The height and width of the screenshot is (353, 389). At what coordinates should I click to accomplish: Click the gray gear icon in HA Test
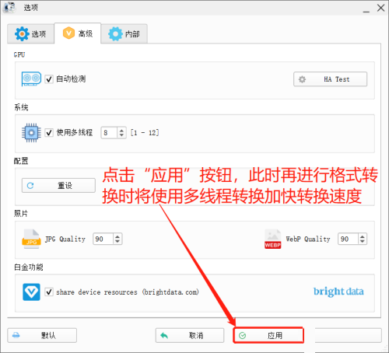point(302,79)
